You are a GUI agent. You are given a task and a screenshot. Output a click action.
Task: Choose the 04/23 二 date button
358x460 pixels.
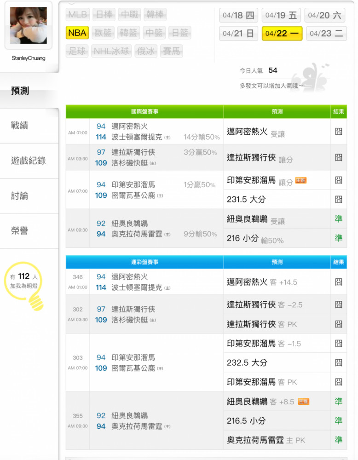[x=326, y=34]
